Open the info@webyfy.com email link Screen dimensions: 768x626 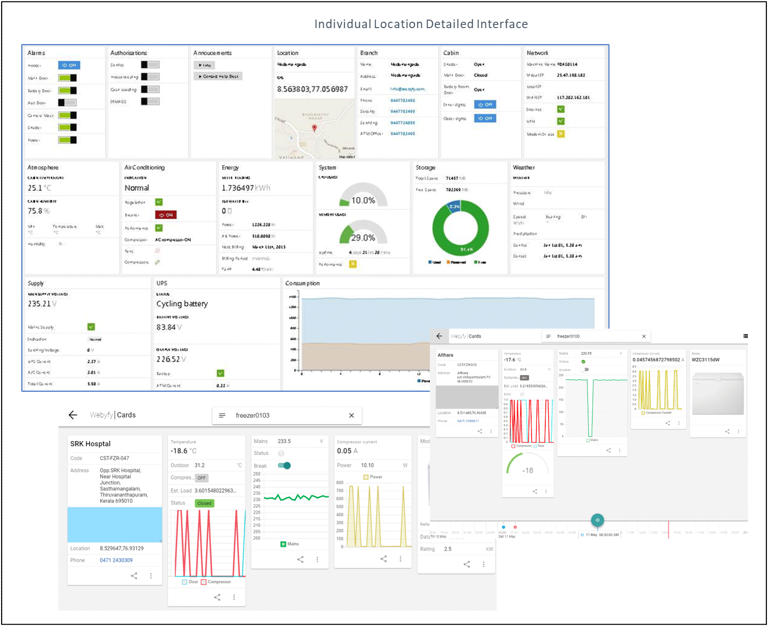(x=407, y=89)
